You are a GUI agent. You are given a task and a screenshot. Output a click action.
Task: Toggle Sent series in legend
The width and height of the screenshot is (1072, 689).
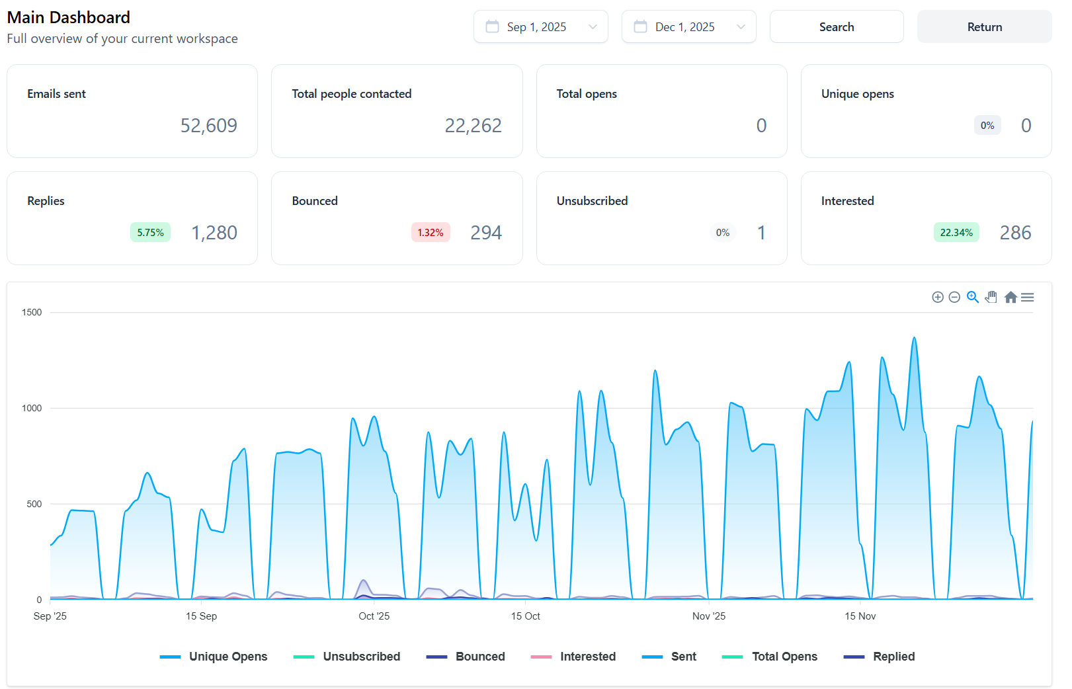tap(669, 657)
